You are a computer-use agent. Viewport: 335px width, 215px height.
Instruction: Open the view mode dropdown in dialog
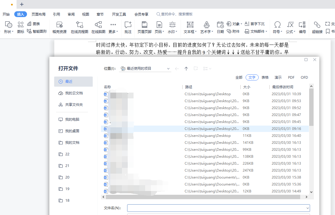click(207, 69)
